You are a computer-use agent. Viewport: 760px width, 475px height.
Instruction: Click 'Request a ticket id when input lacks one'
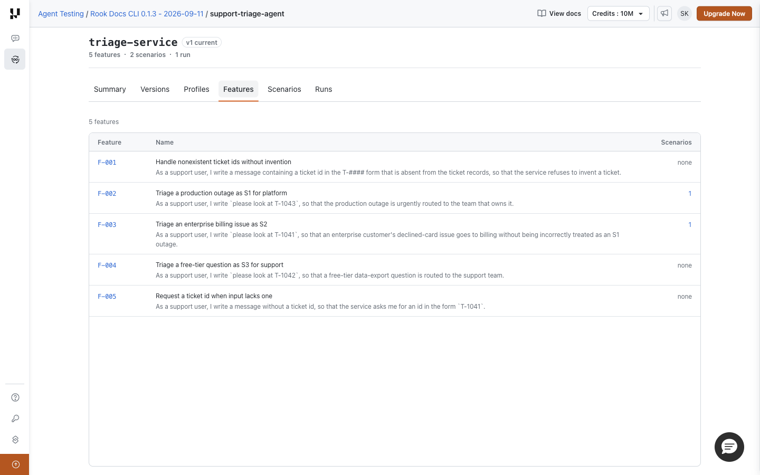point(214,296)
